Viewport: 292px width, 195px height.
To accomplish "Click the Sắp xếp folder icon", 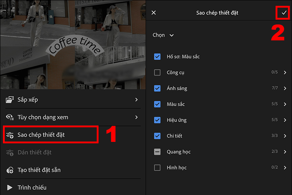I will [x=10, y=100].
